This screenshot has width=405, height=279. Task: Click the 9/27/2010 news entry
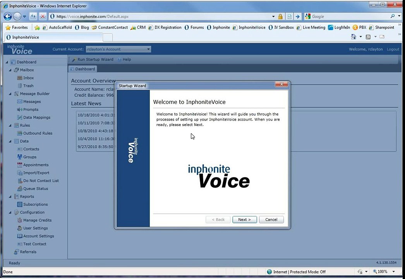95,146
